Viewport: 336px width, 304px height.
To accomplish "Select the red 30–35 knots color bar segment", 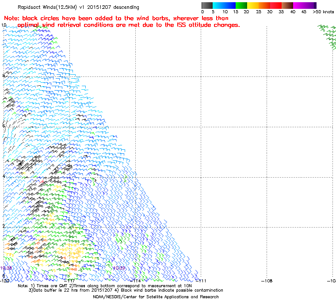I will tap(276, 5).
